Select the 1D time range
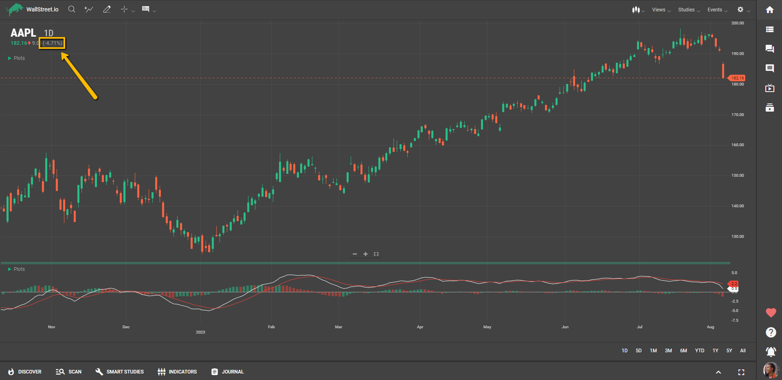The height and width of the screenshot is (380, 782). point(625,351)
